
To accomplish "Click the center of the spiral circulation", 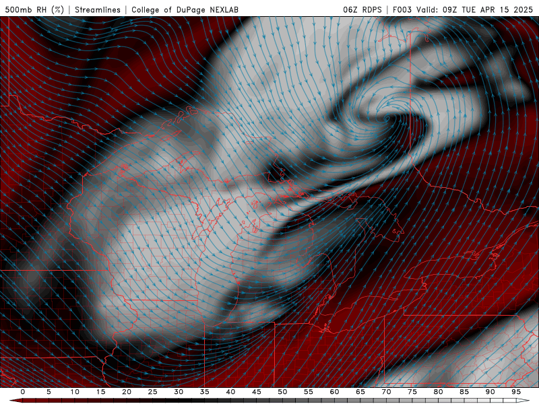I will point(387,119).
